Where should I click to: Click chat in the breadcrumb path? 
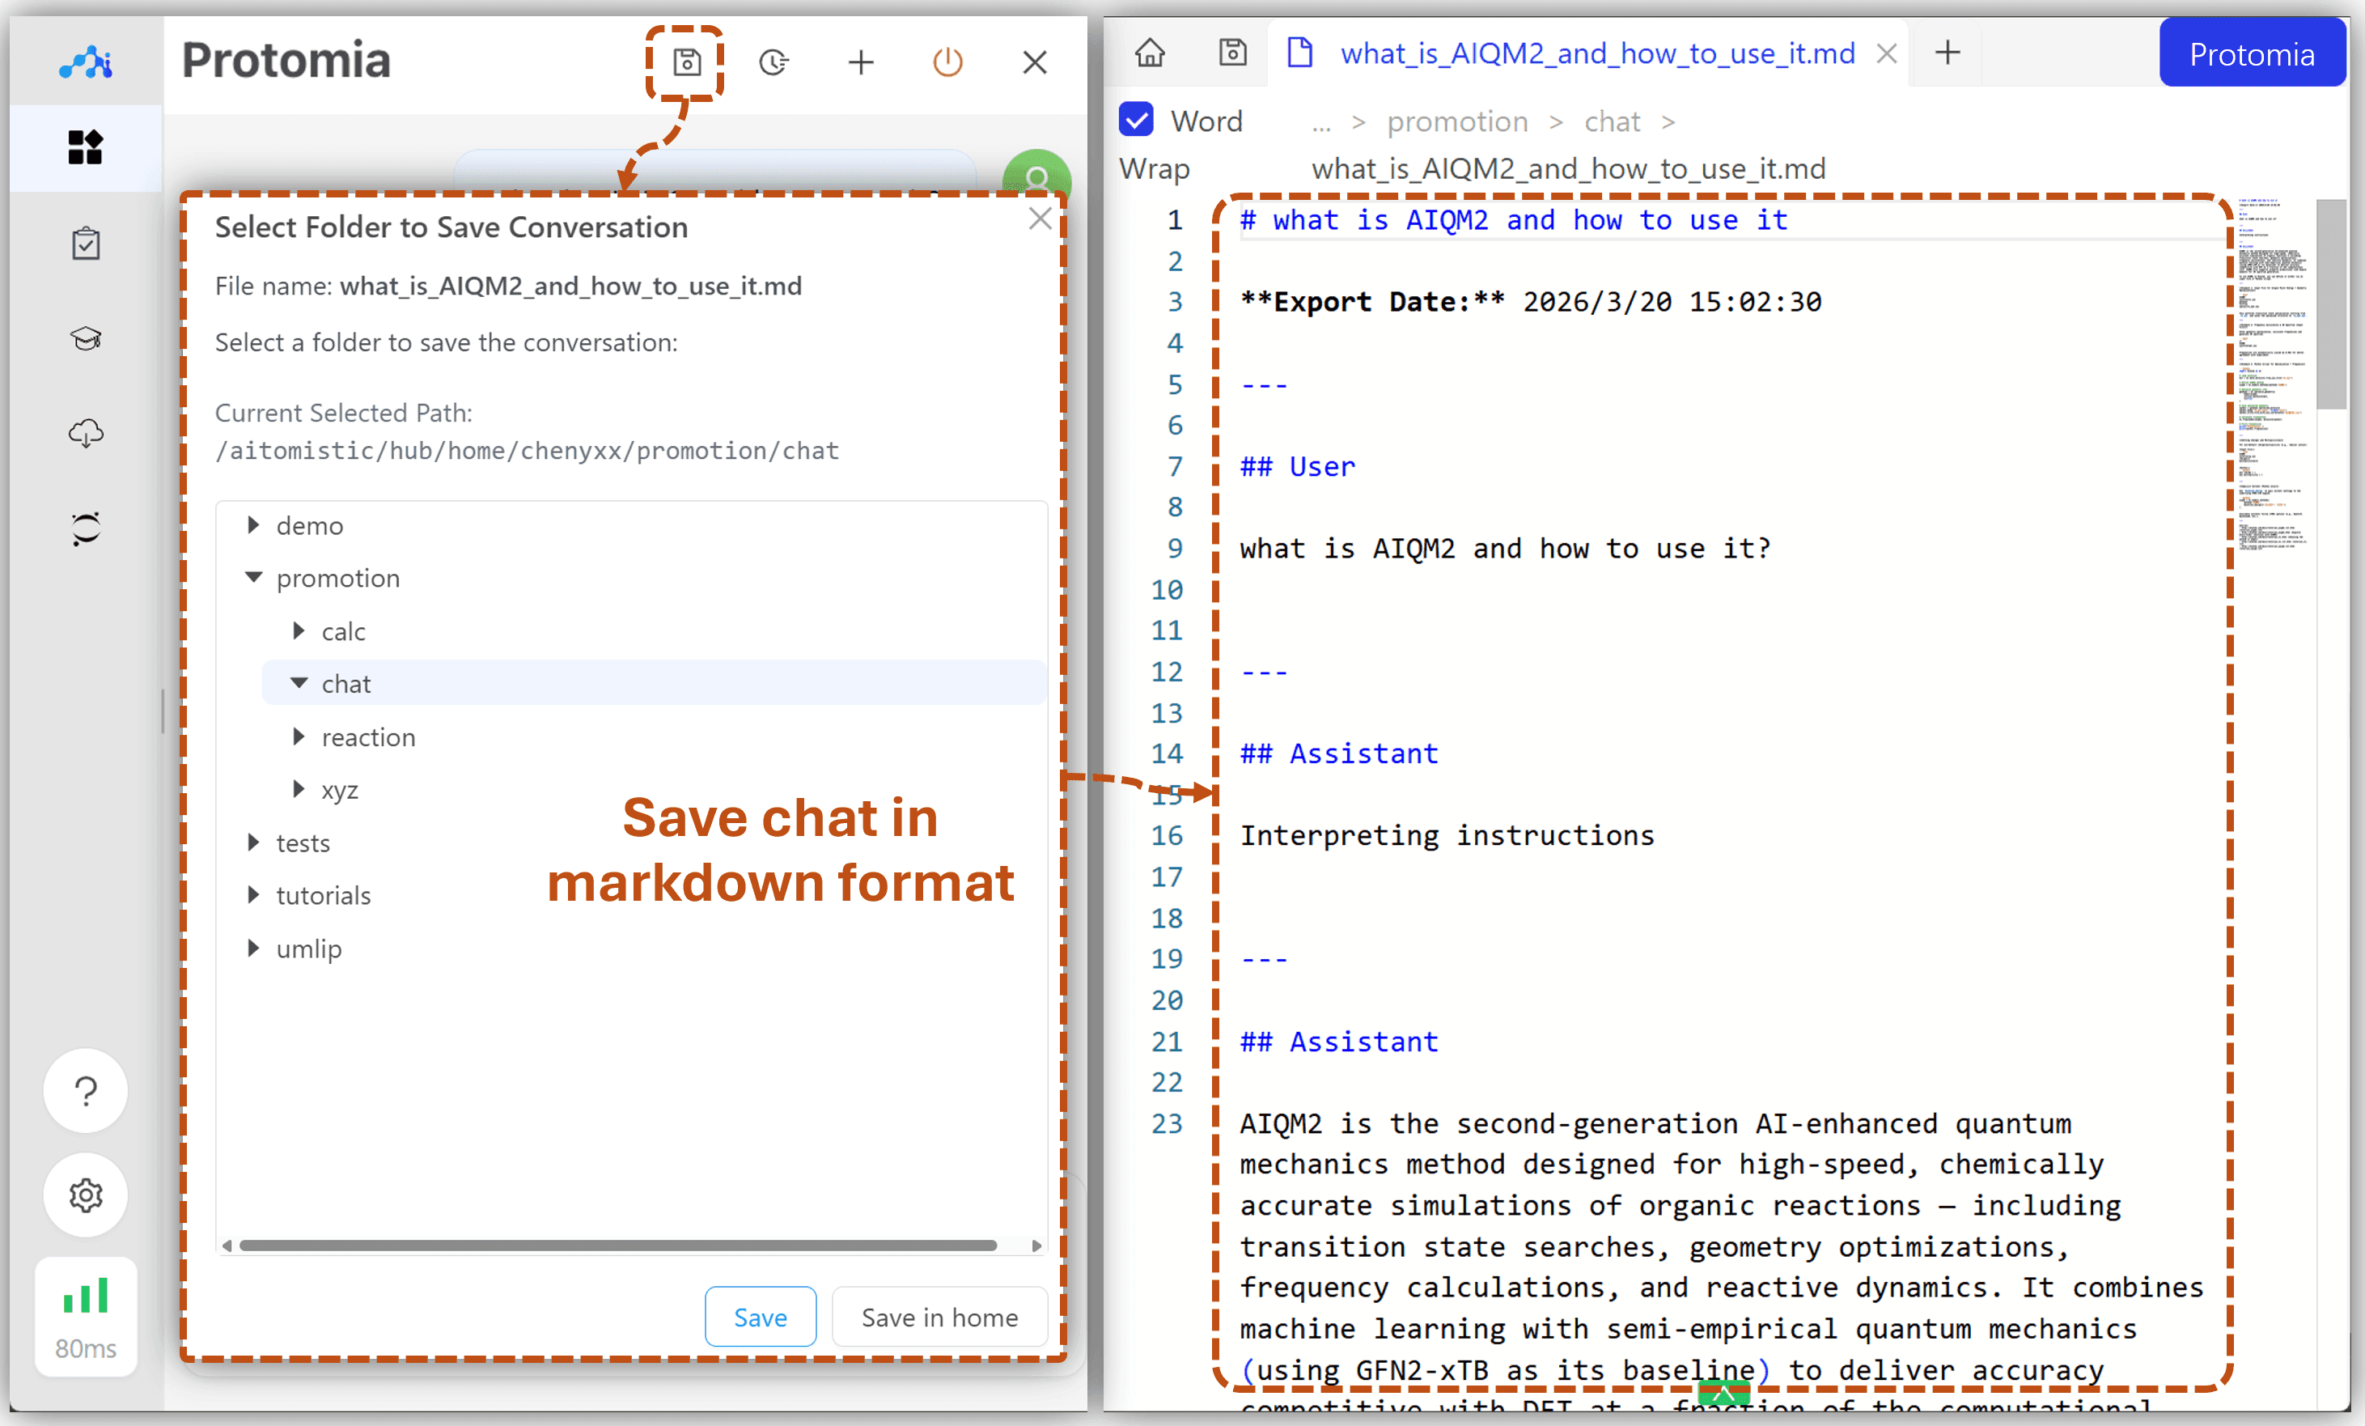1612,121
